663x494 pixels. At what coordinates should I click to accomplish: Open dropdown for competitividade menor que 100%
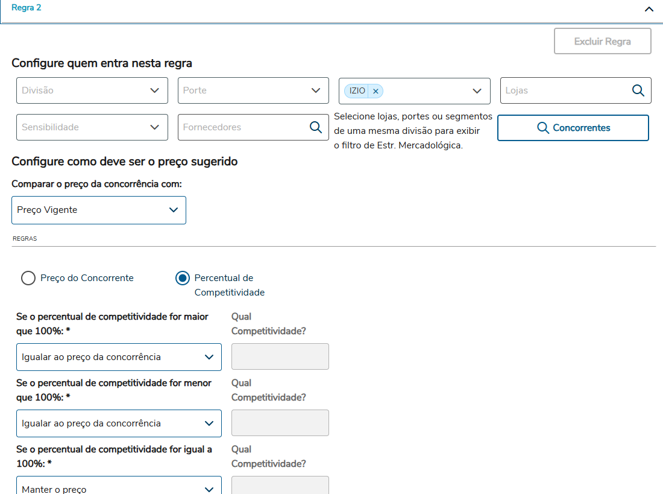click(x=119, y=423)
